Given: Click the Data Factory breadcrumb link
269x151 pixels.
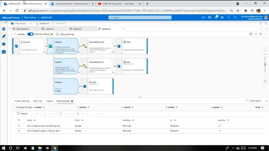Looking at the screenshot, I should (x=30, y=18).
